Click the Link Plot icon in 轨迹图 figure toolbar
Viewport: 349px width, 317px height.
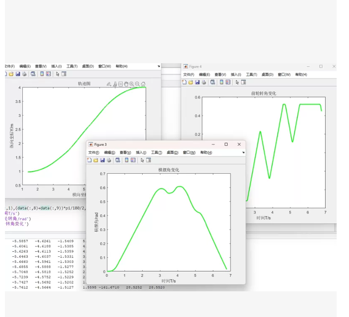(x=33, y=74)
